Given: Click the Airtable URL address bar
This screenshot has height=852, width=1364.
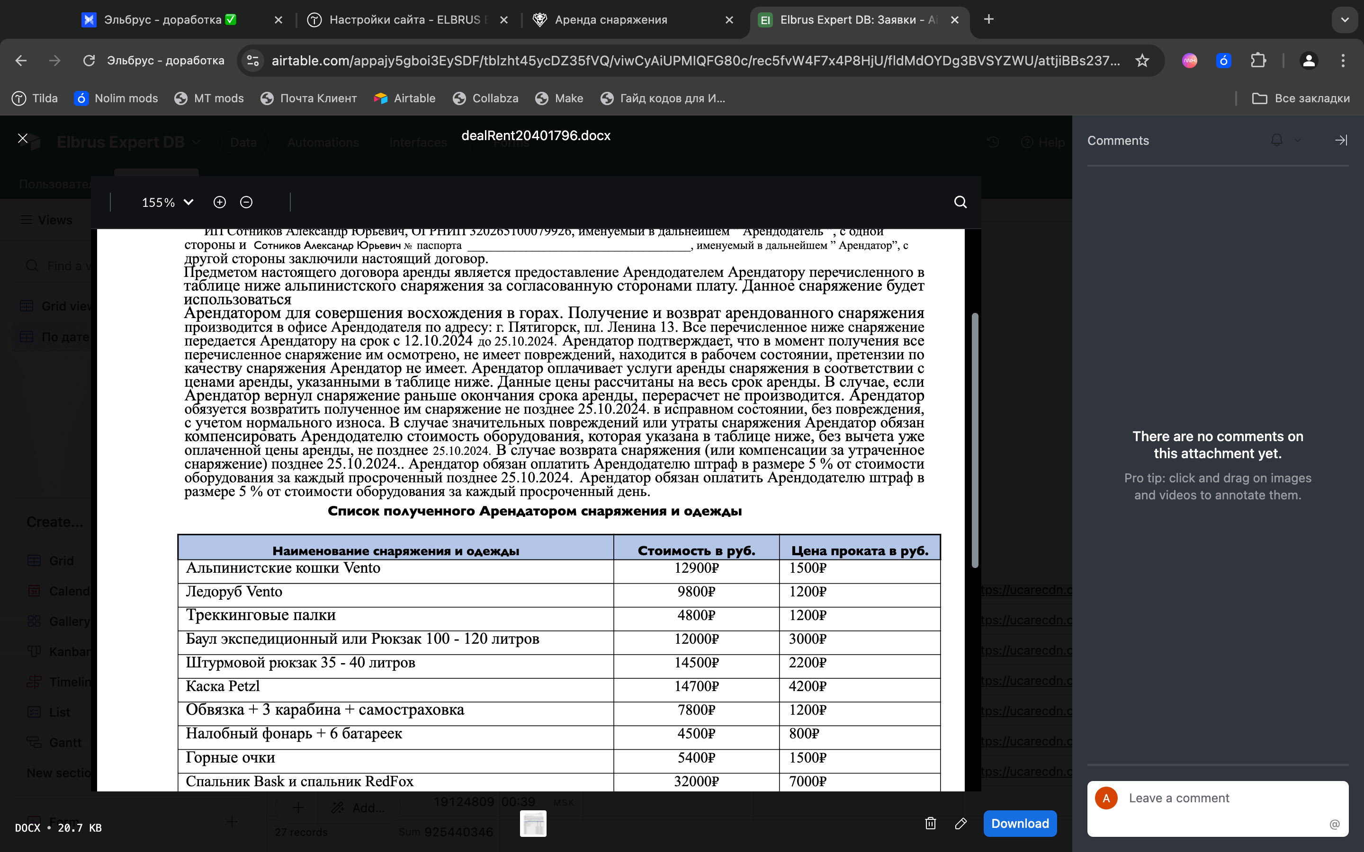Looking at the screenshot, I should [x=696, y=60].
